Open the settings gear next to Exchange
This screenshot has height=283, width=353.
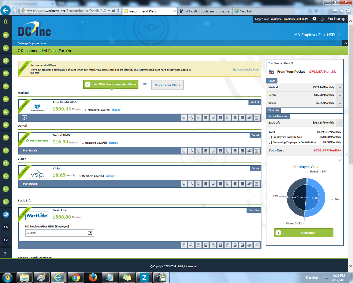click(x=314, y=19)
